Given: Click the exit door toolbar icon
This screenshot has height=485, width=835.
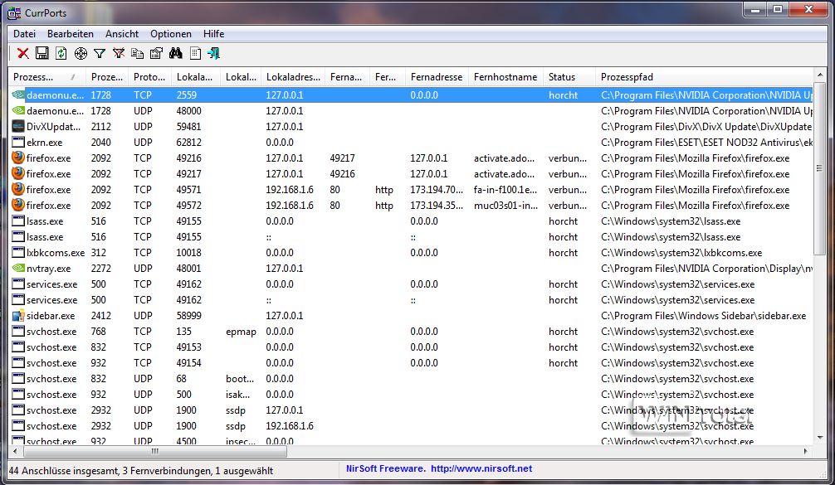Looking at the screenshot, I should point(214,54).
